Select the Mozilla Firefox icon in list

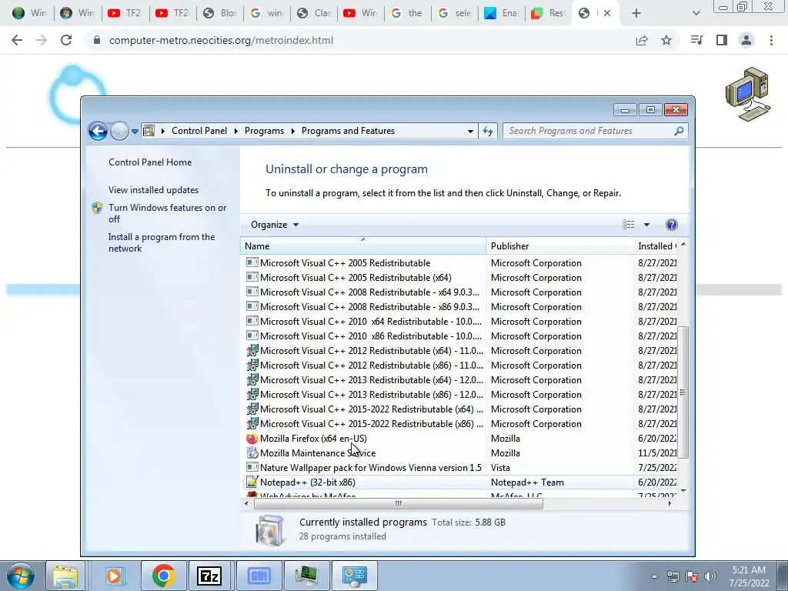coord(252,439)
